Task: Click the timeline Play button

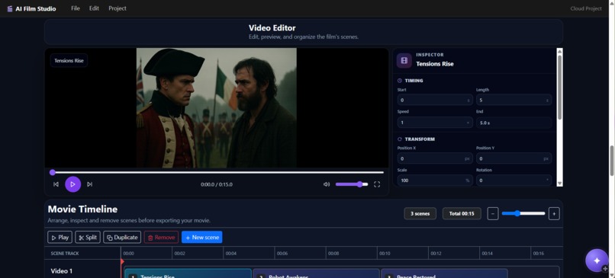Action: (x=60, y=238)
